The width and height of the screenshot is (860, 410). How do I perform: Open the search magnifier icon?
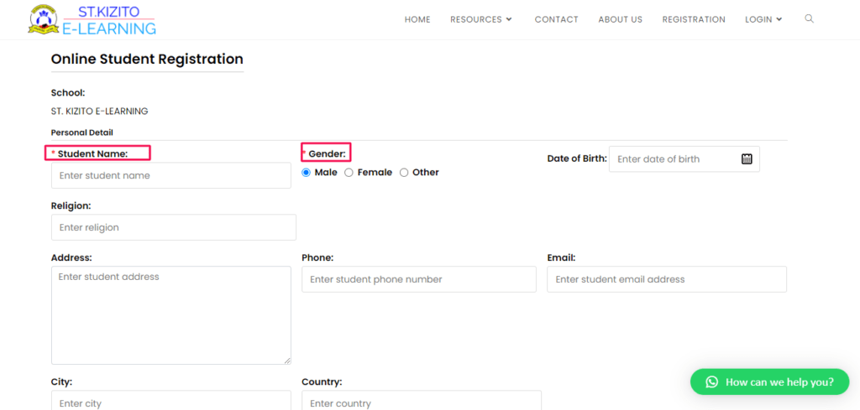[809, 18]
